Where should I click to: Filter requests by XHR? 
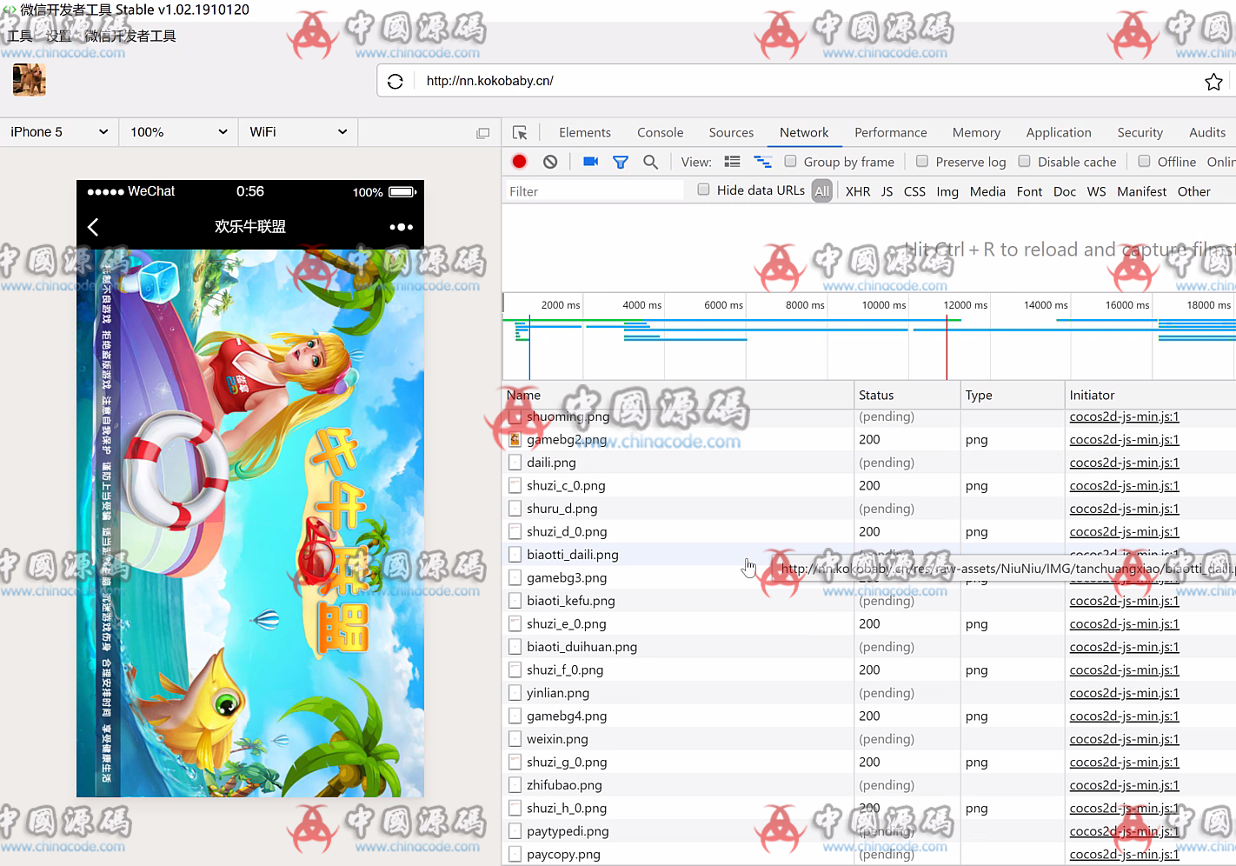click(x=858, y=192)
